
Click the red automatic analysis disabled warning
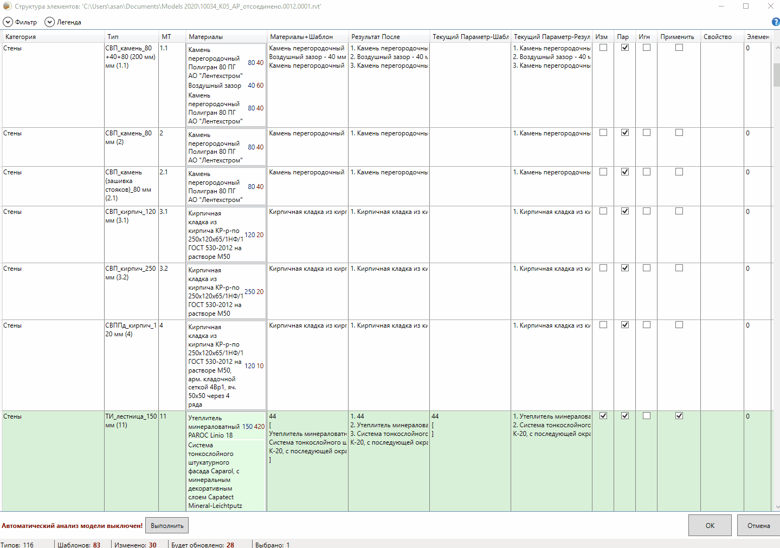tap(72, 526)
